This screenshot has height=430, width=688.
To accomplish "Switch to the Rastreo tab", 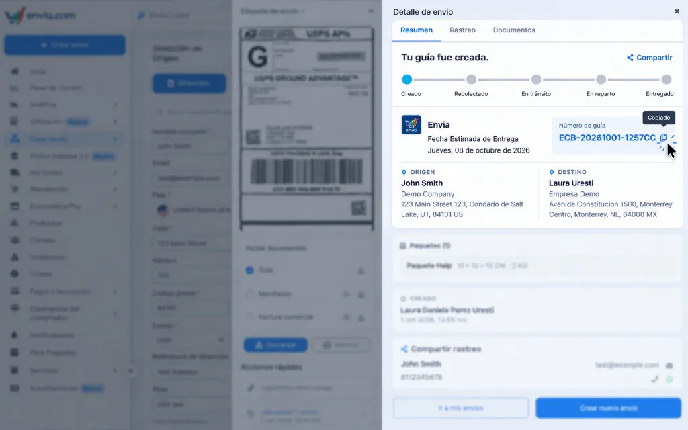I will (462, 30).
